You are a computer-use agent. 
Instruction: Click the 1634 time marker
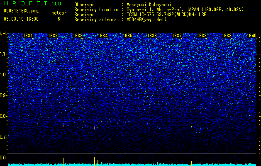[103, 36]
